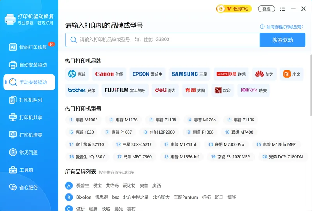Click the vertical scrollbar on right edge
The image size is (312, 211).
tap(311, 85)
